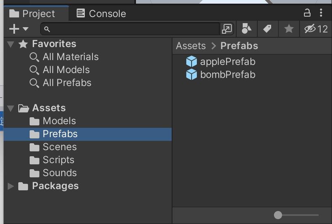The image size is (332, 224).
Task: Open the panel three-dots options menu
Action: click(321, 13)
